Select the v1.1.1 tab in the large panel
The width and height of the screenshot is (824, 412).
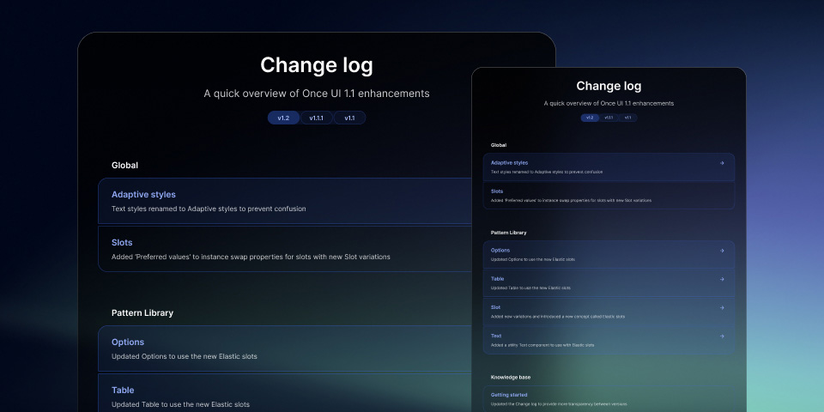click(317, 118)
